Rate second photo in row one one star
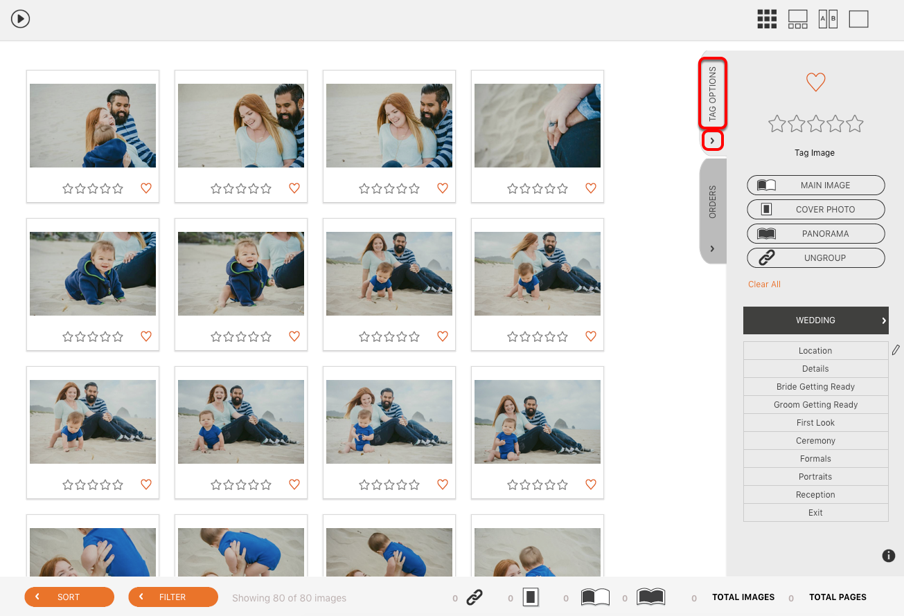Viewport: 904px width, 616px height. pos(216,188)
